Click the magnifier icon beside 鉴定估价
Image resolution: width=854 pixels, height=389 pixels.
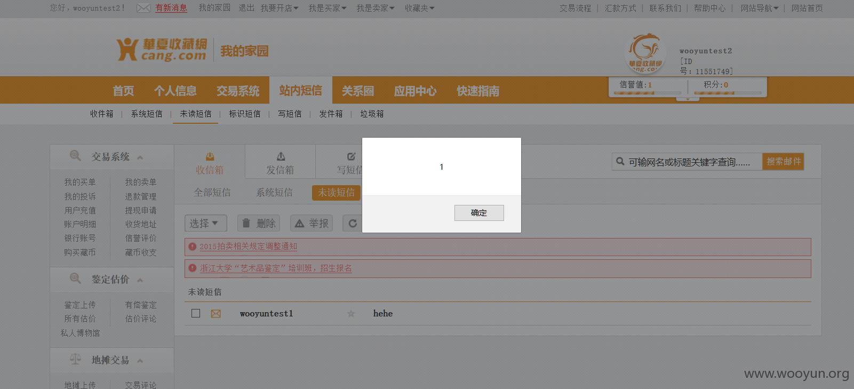click(x=75, y=279)
